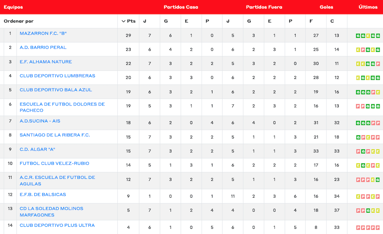The width and height of the screenshot is (383, 234).
Task: Open the A.D.SUCINA - AIS team page
Action: (40, 121)
